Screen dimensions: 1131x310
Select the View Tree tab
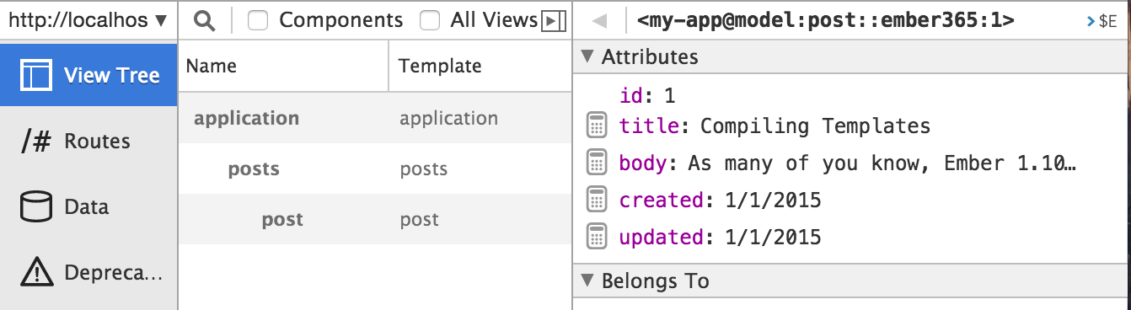[x=88, y=75]
